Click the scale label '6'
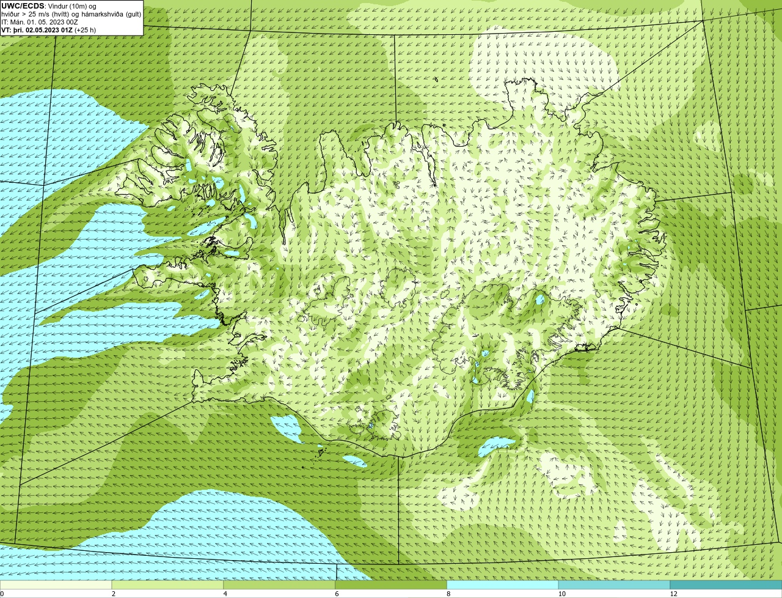The height and width of the screenshot is (598, 782). pyautogui.click(x=337, y=594)
